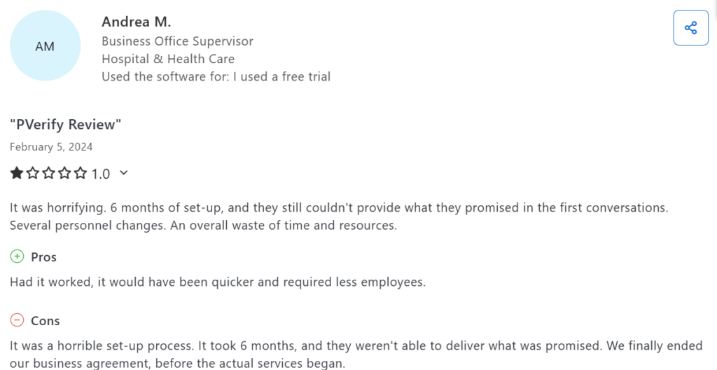This screenshot has width=717, height=370.
Task: Click the Hospital & Health Care industry text
Action: [x=168, y=59]
